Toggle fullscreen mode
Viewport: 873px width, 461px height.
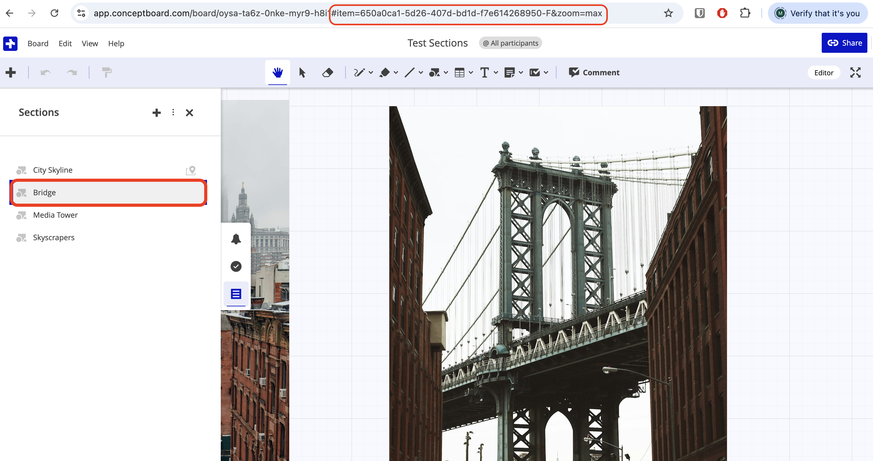(x=855, y=72)
